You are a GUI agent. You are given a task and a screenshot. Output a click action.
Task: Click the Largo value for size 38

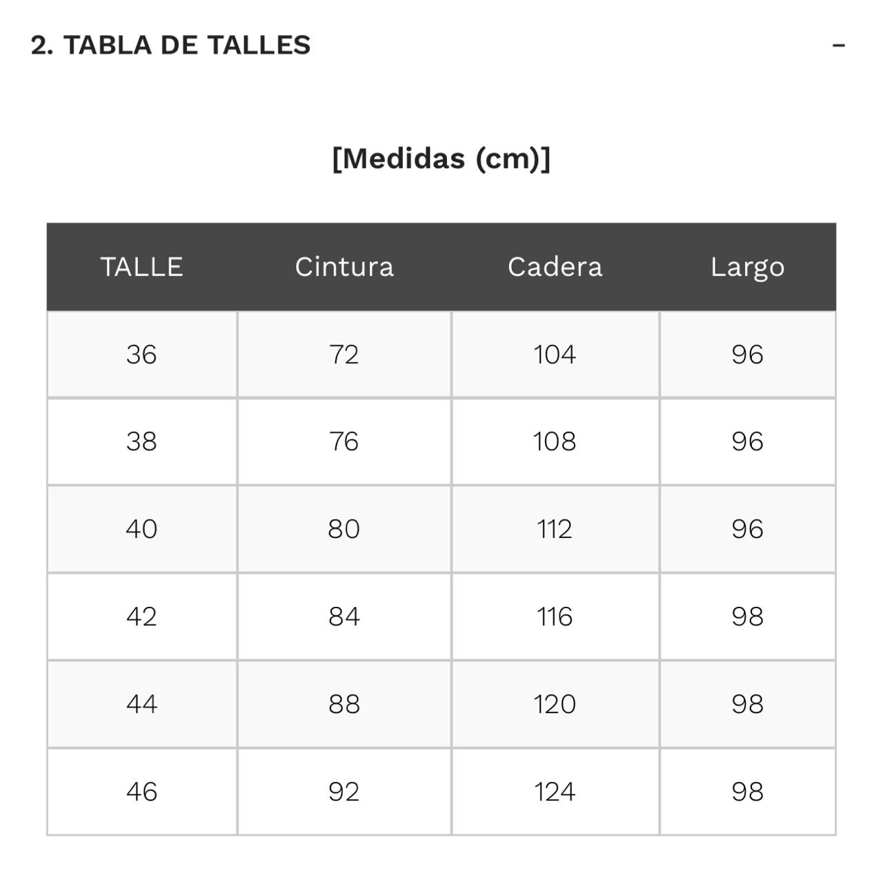point(747,441)
